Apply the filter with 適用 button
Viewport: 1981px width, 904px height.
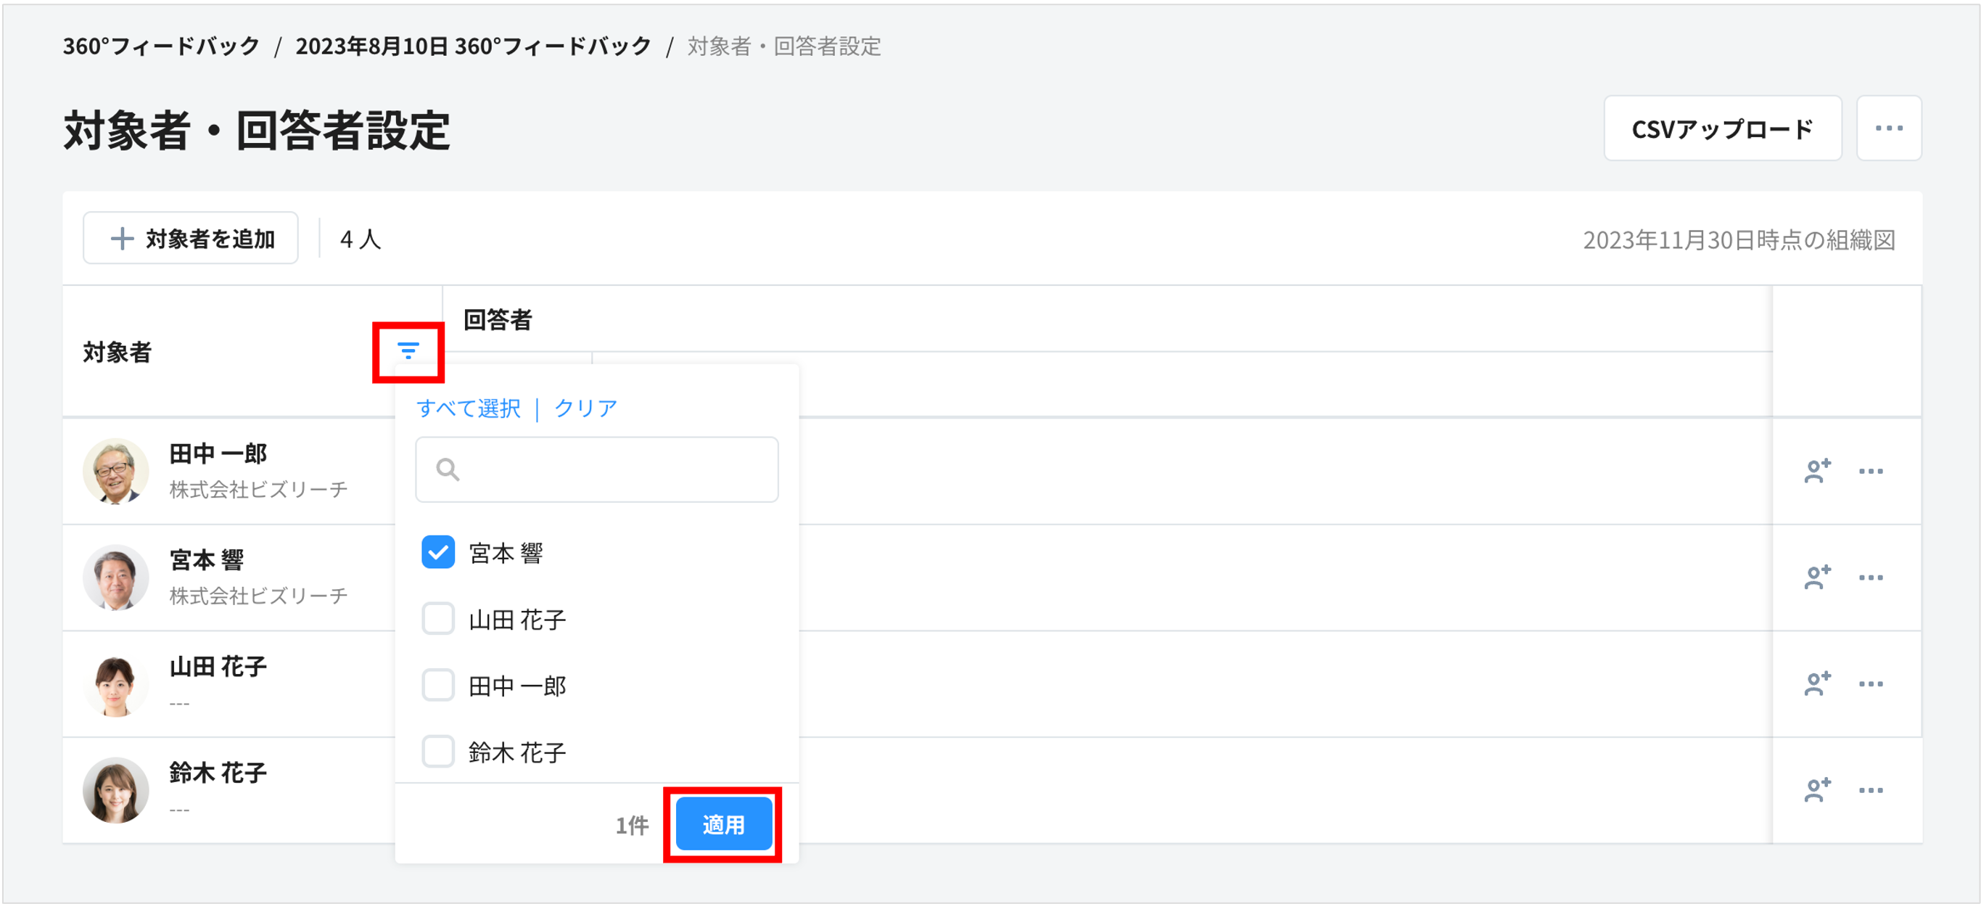[723, 823]
